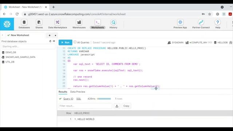233x131 pixels.
Task: Select the '1 , HELLO WORLD' result cell
Action: (x=84, y=119)
